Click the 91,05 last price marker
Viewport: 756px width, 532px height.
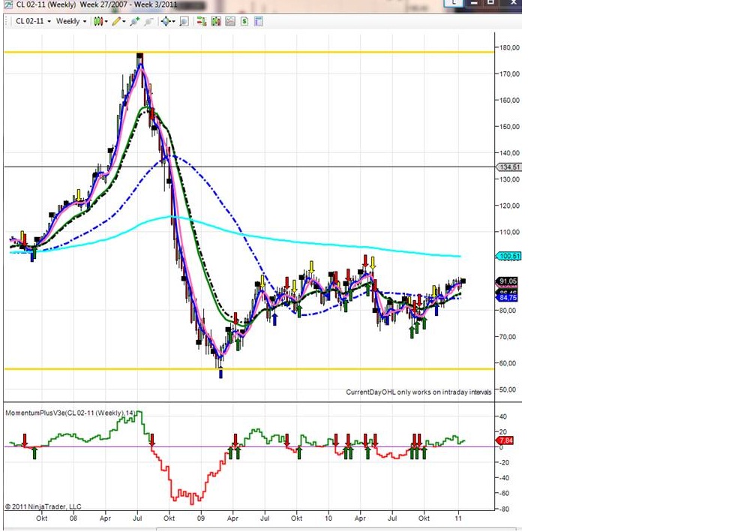coord(508,281)
